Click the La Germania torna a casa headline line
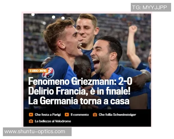 coord(79,101)
